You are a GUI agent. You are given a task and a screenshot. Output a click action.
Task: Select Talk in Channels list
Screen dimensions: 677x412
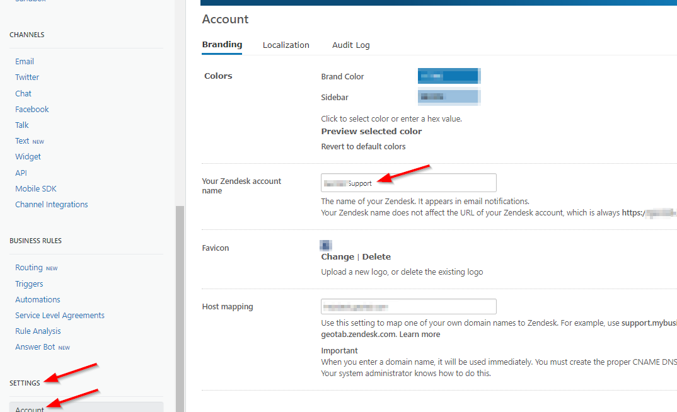pyautogui.click(x=21, y=125)
